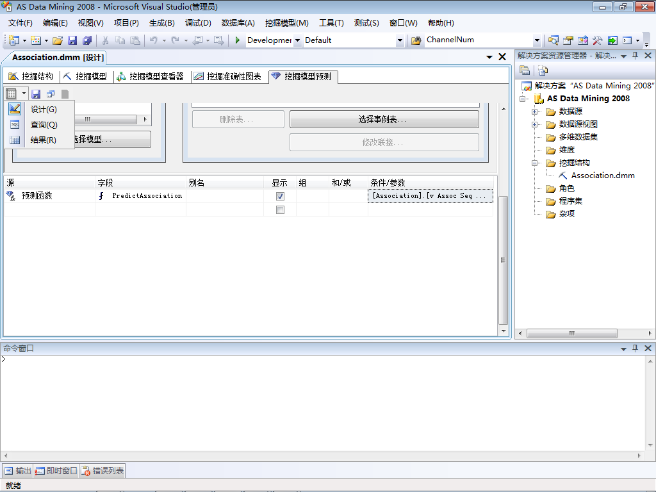Open the view switch dropdown arrow
The image size is (656, 492).
[x=24, y=94]
